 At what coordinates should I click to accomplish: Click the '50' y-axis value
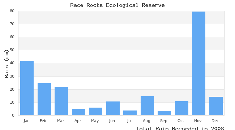pyautogui.click(x=12, y=50)
